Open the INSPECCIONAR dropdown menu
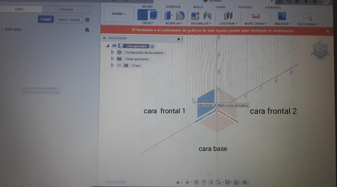Screen dimensions: 337x187 [x=256, y=24]
